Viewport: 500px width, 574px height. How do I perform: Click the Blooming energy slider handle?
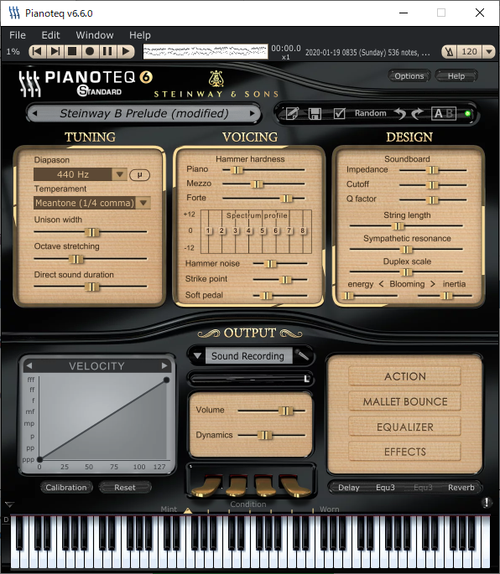pyautogui.click(x=348, y=296)
